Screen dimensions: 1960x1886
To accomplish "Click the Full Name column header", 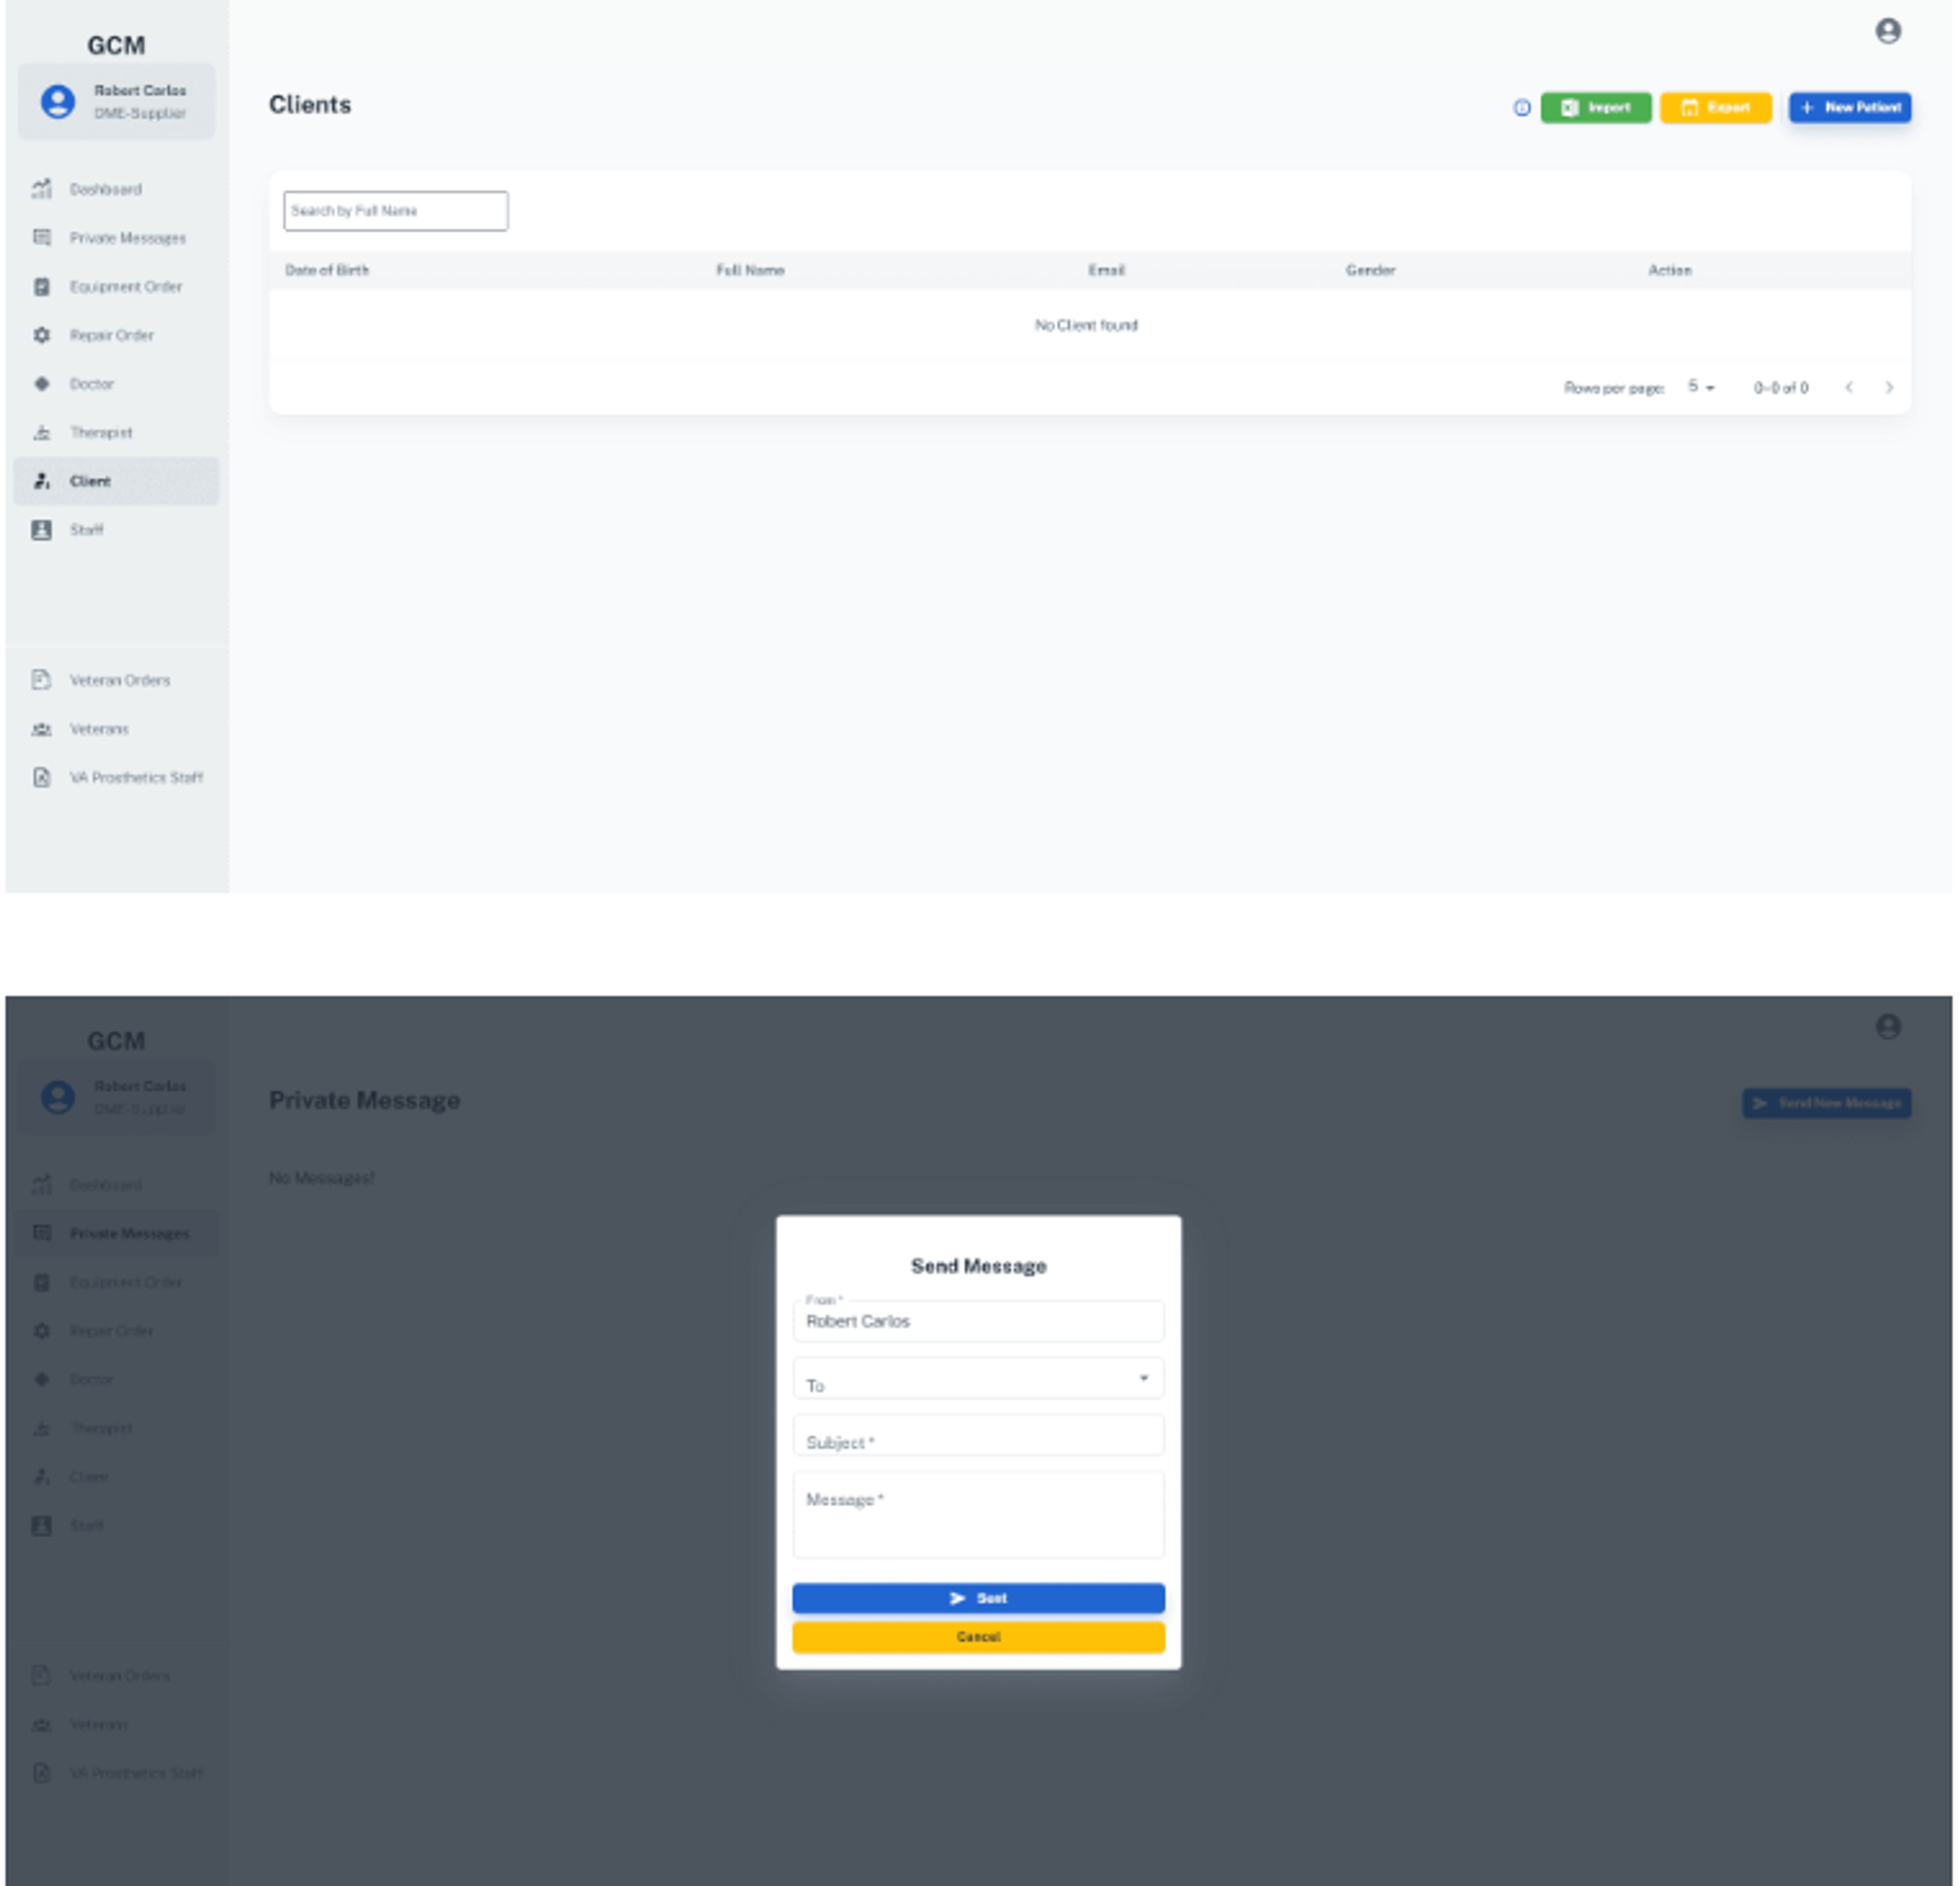I will tap(750, 270).
